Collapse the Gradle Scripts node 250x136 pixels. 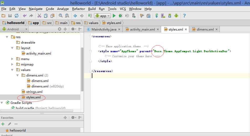click(2, 103)
